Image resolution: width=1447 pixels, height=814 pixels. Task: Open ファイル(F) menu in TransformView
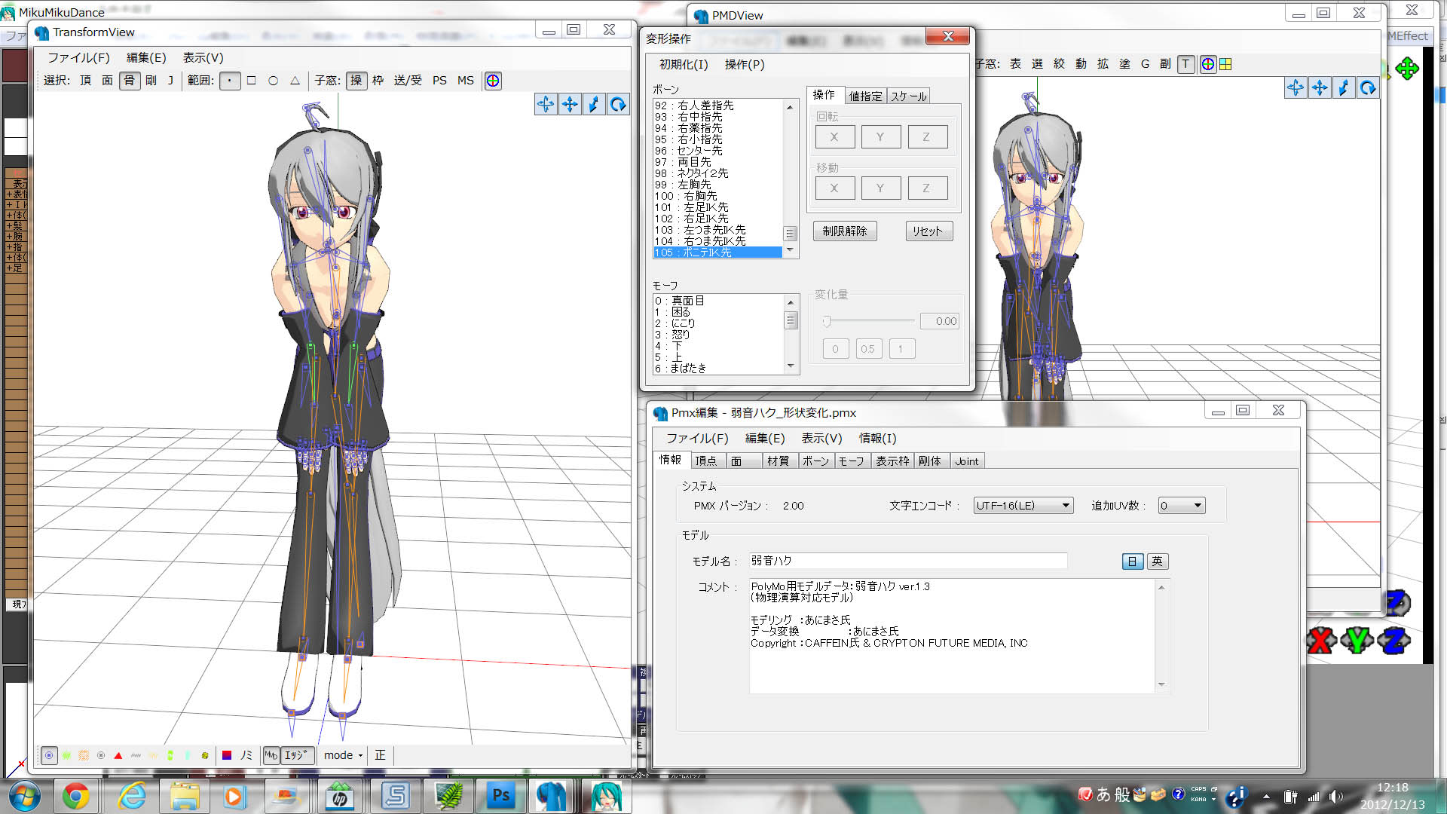point(78,58)
